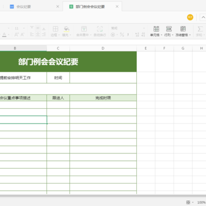Increase font size with the larger A
This screenshot has width=206, height=206.
coord(17,34)
